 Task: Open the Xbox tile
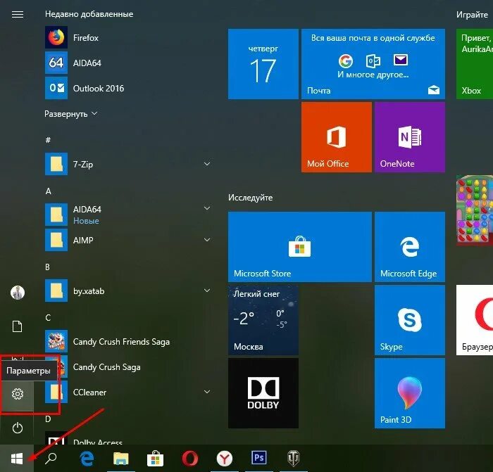[x=475, y=64]
